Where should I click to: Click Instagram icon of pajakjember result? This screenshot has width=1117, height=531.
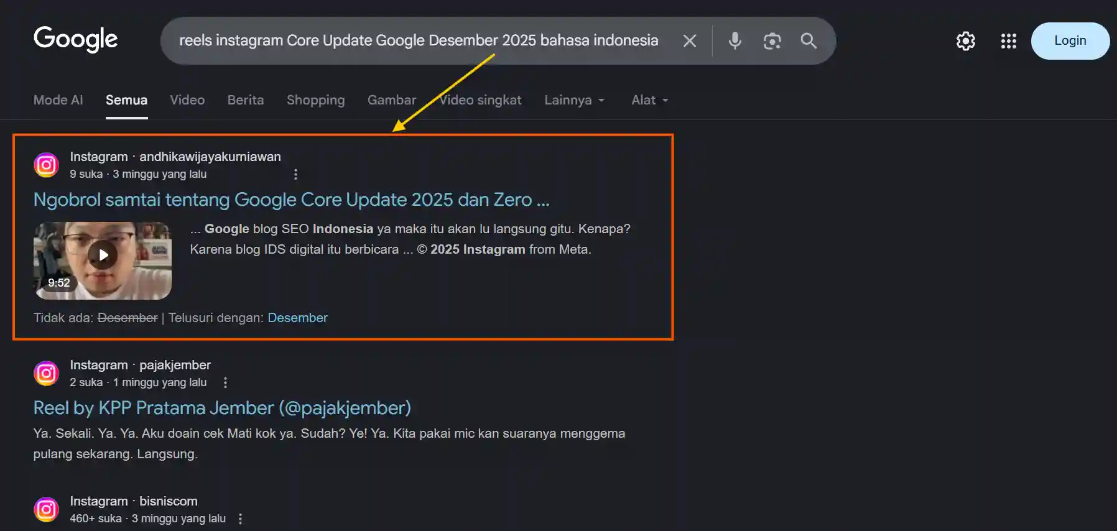46,373
